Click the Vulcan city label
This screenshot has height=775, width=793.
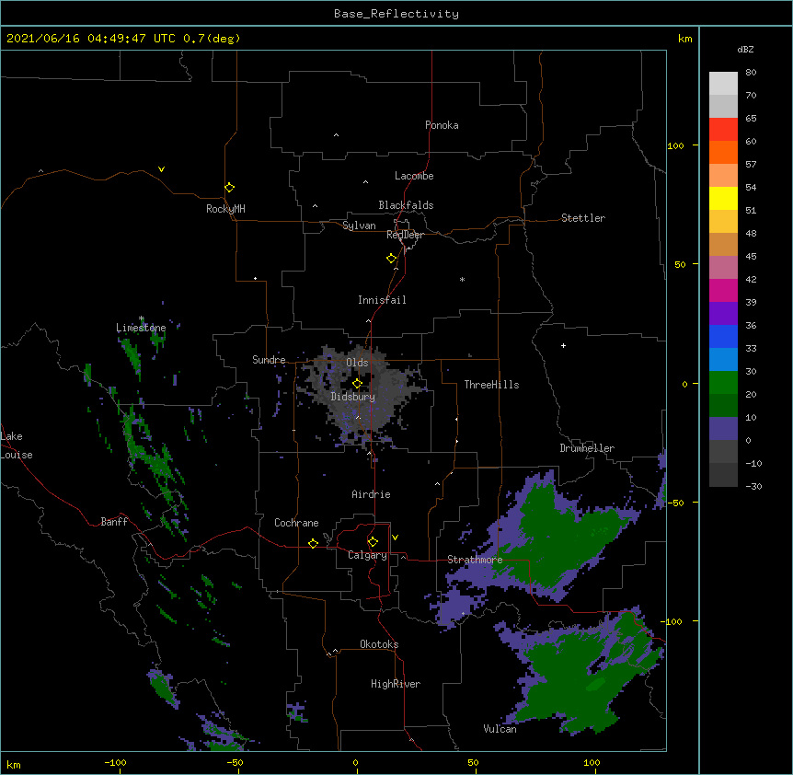[500, 729]
